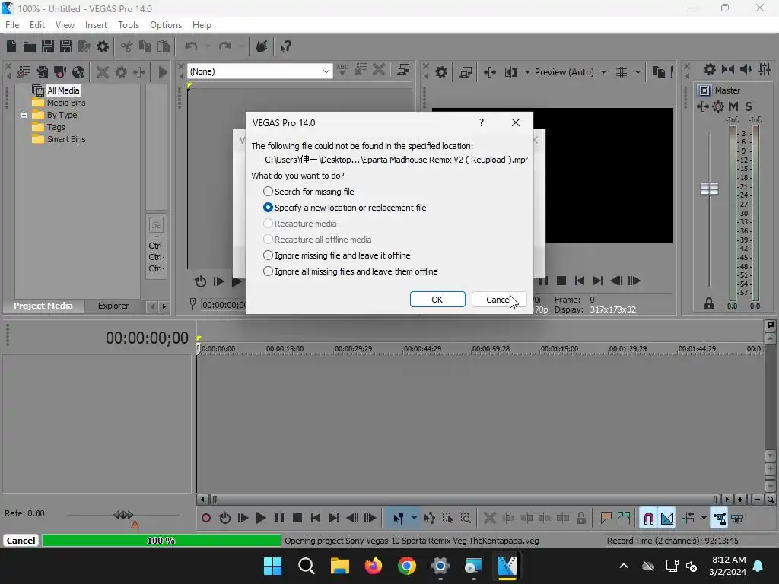779x584 pixels.
Task: Click Master bus FX gear icon
Action: pos(718,106)
